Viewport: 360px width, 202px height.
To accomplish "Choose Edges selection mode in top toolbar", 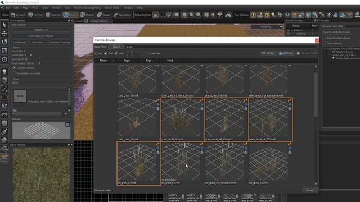I will pyautogui.click(x=35, y=15).
